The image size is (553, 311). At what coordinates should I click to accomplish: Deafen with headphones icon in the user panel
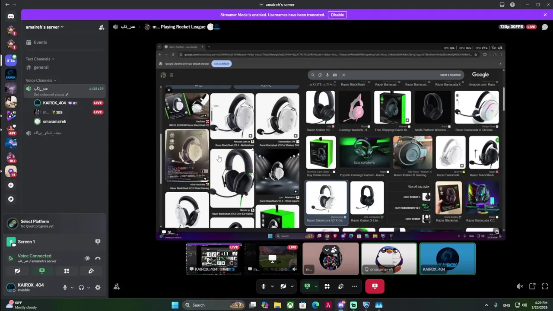pos(81,287)
